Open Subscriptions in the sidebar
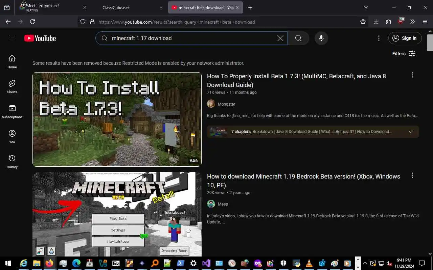 point(12,111)
